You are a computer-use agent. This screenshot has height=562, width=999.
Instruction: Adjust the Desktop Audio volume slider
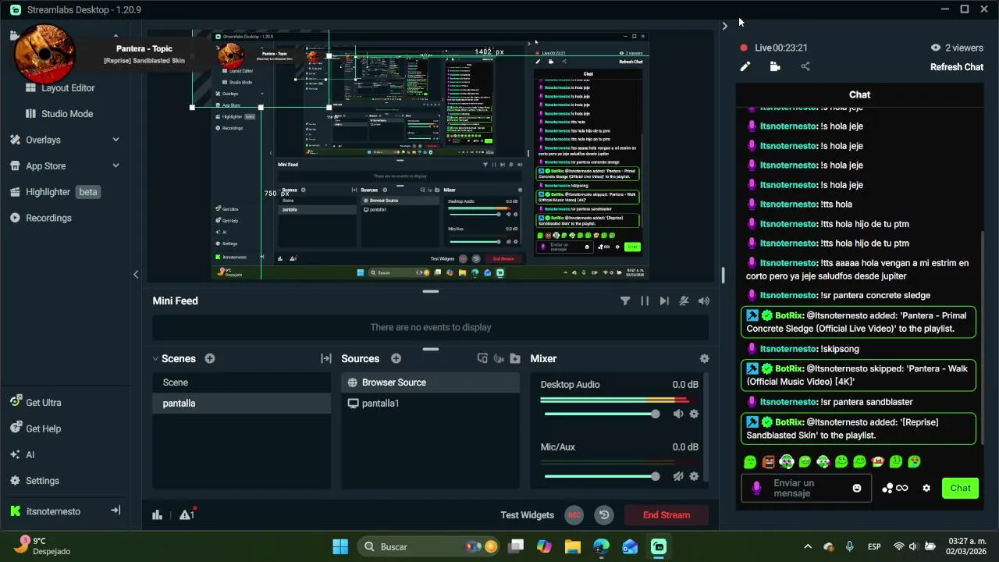(601, 414)
